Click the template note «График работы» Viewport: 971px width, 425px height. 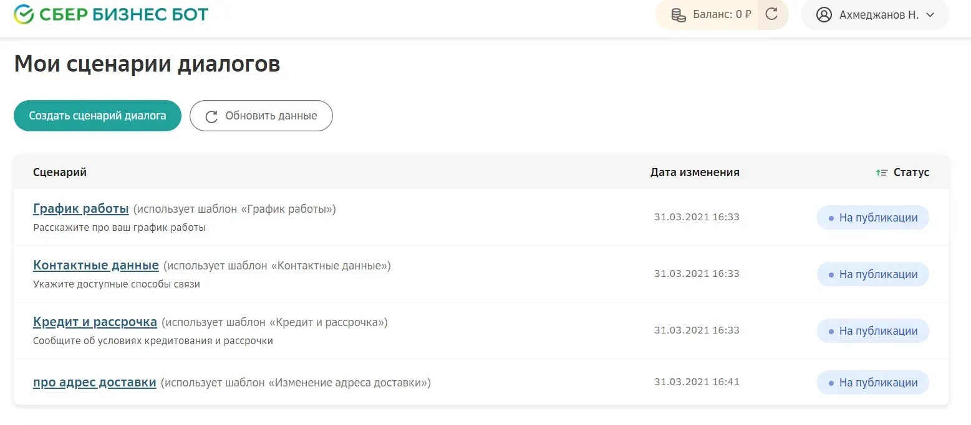pos(234,209)
